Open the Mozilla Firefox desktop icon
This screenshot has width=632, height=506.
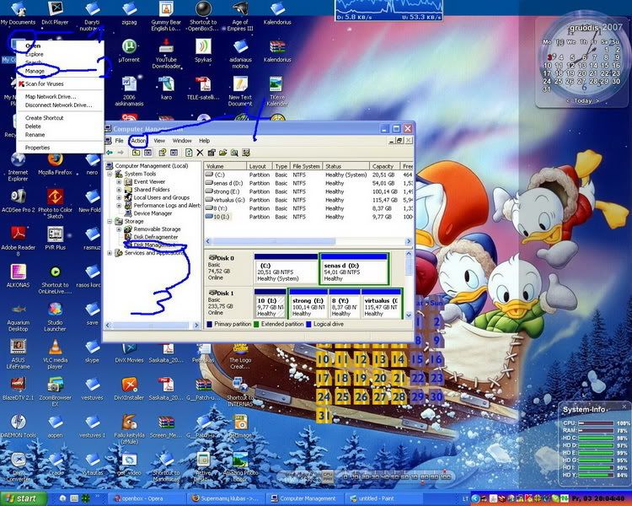point(56,164)
